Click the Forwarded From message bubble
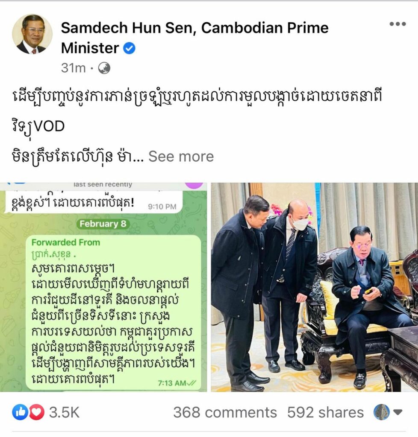 point(113,312)
